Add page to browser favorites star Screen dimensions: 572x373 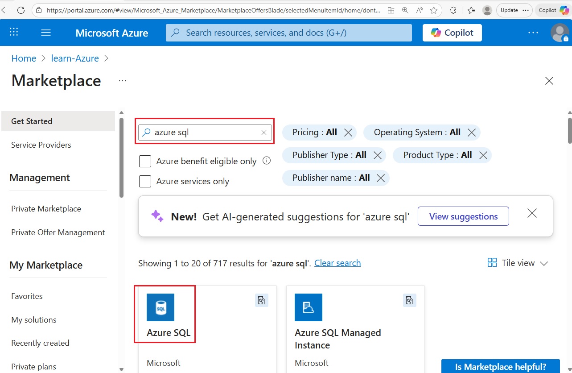[434, 10]
